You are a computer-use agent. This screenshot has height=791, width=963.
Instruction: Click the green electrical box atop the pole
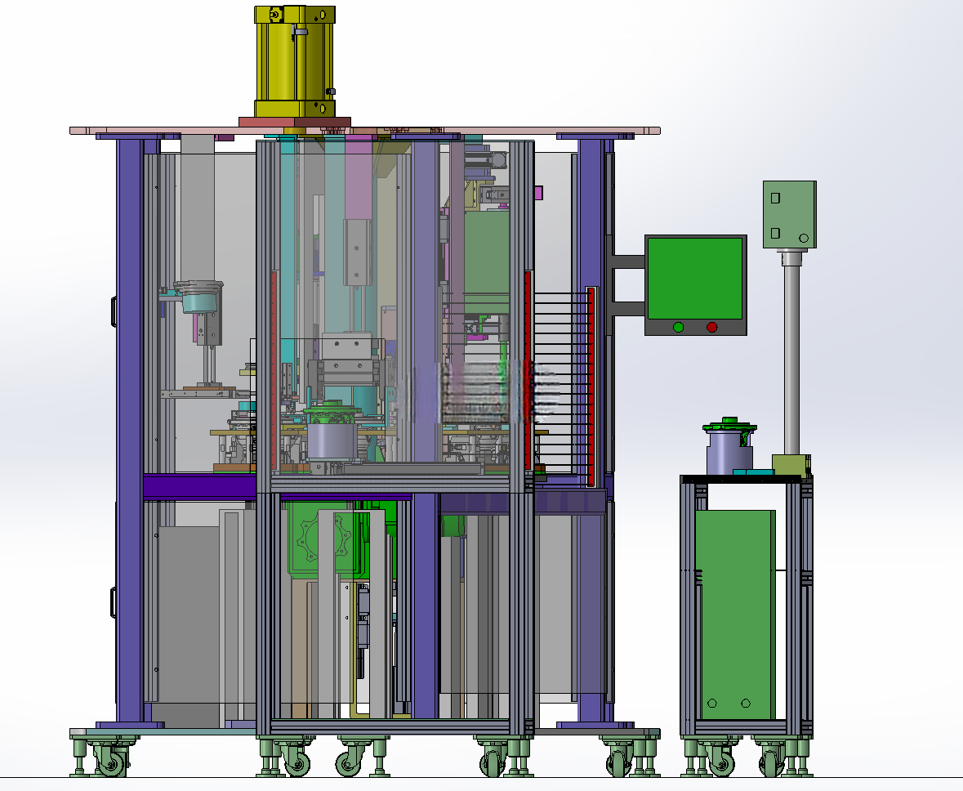[790, 214]
